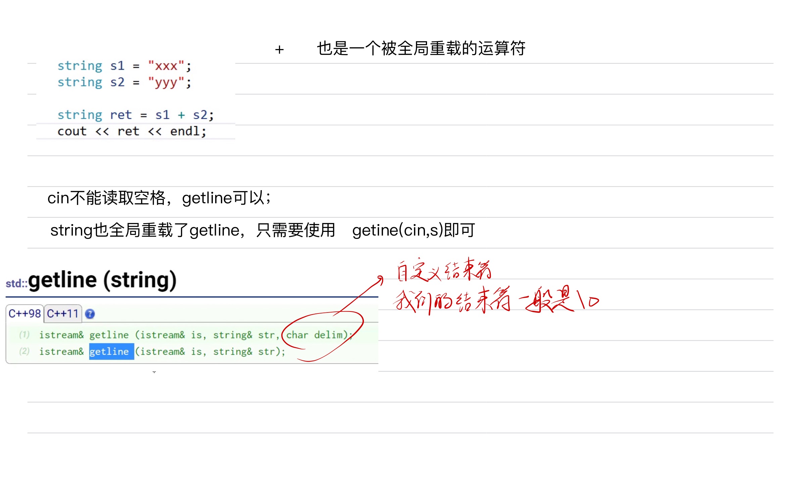Image resolution: width=801 pixels, height=501 pixels.
Task: Switch to the C++11 tab
Action: 62,314
